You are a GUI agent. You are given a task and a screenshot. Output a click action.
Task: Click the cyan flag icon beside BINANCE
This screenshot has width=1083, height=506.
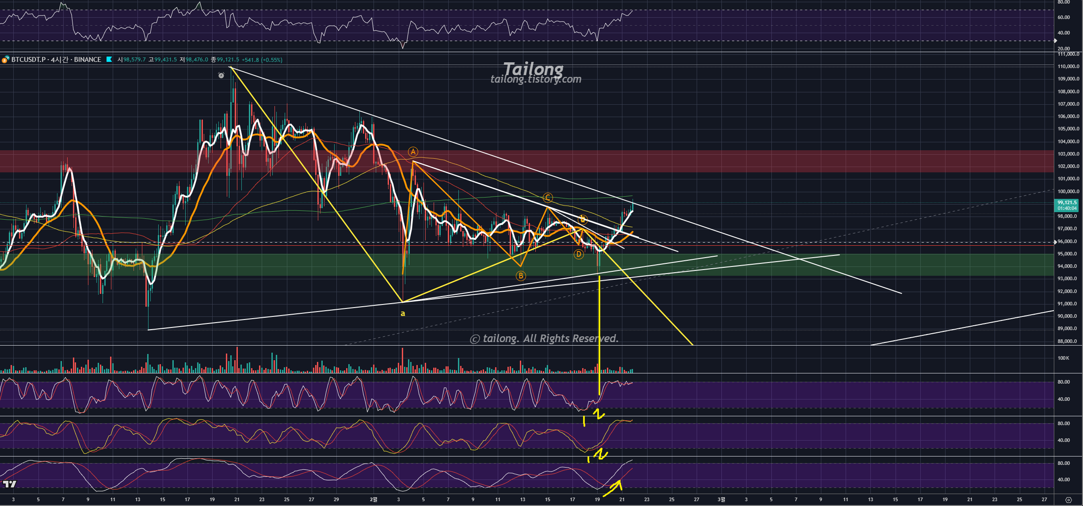point(109,59)
